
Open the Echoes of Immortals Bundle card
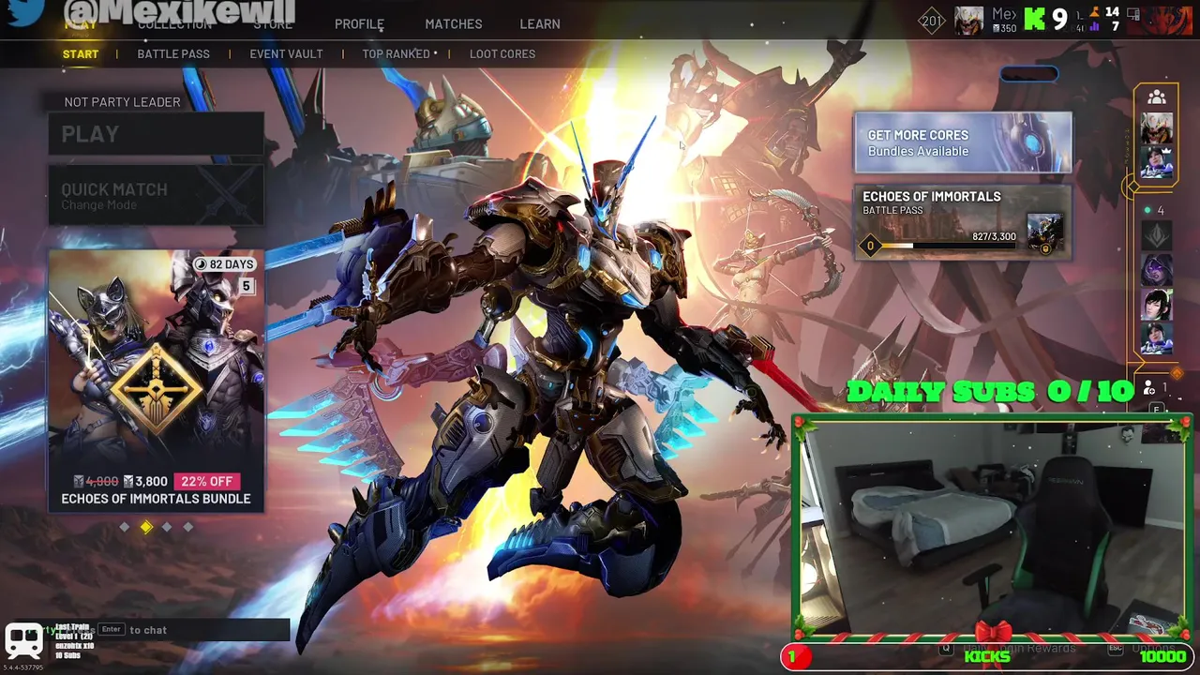157,381
